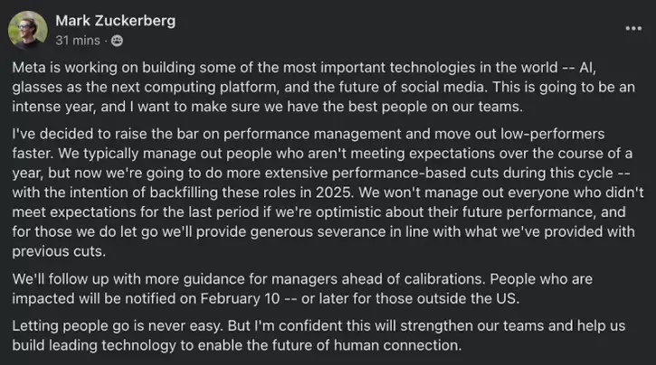Click the 'February 10' date text

pyautogui.click(x=240, y=299)
